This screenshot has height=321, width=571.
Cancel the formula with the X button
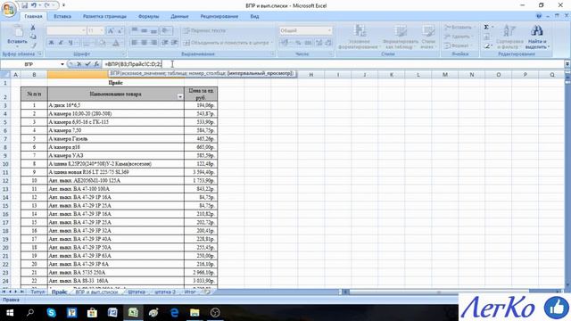pos(79,64)
